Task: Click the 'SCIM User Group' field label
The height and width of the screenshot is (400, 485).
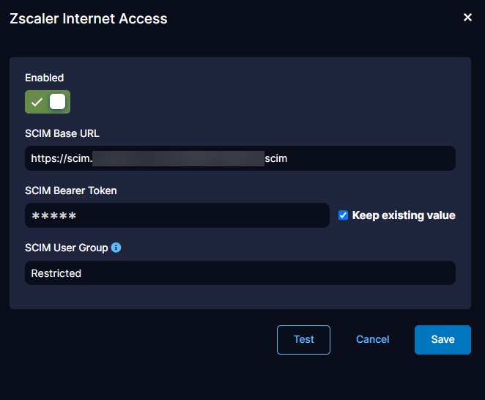Action: (66, 248)
